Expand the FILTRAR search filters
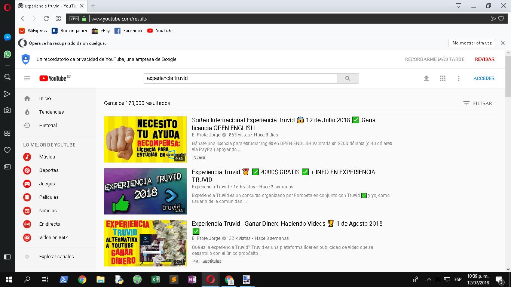Screen dimensions: 511x287 coord(478,104)
